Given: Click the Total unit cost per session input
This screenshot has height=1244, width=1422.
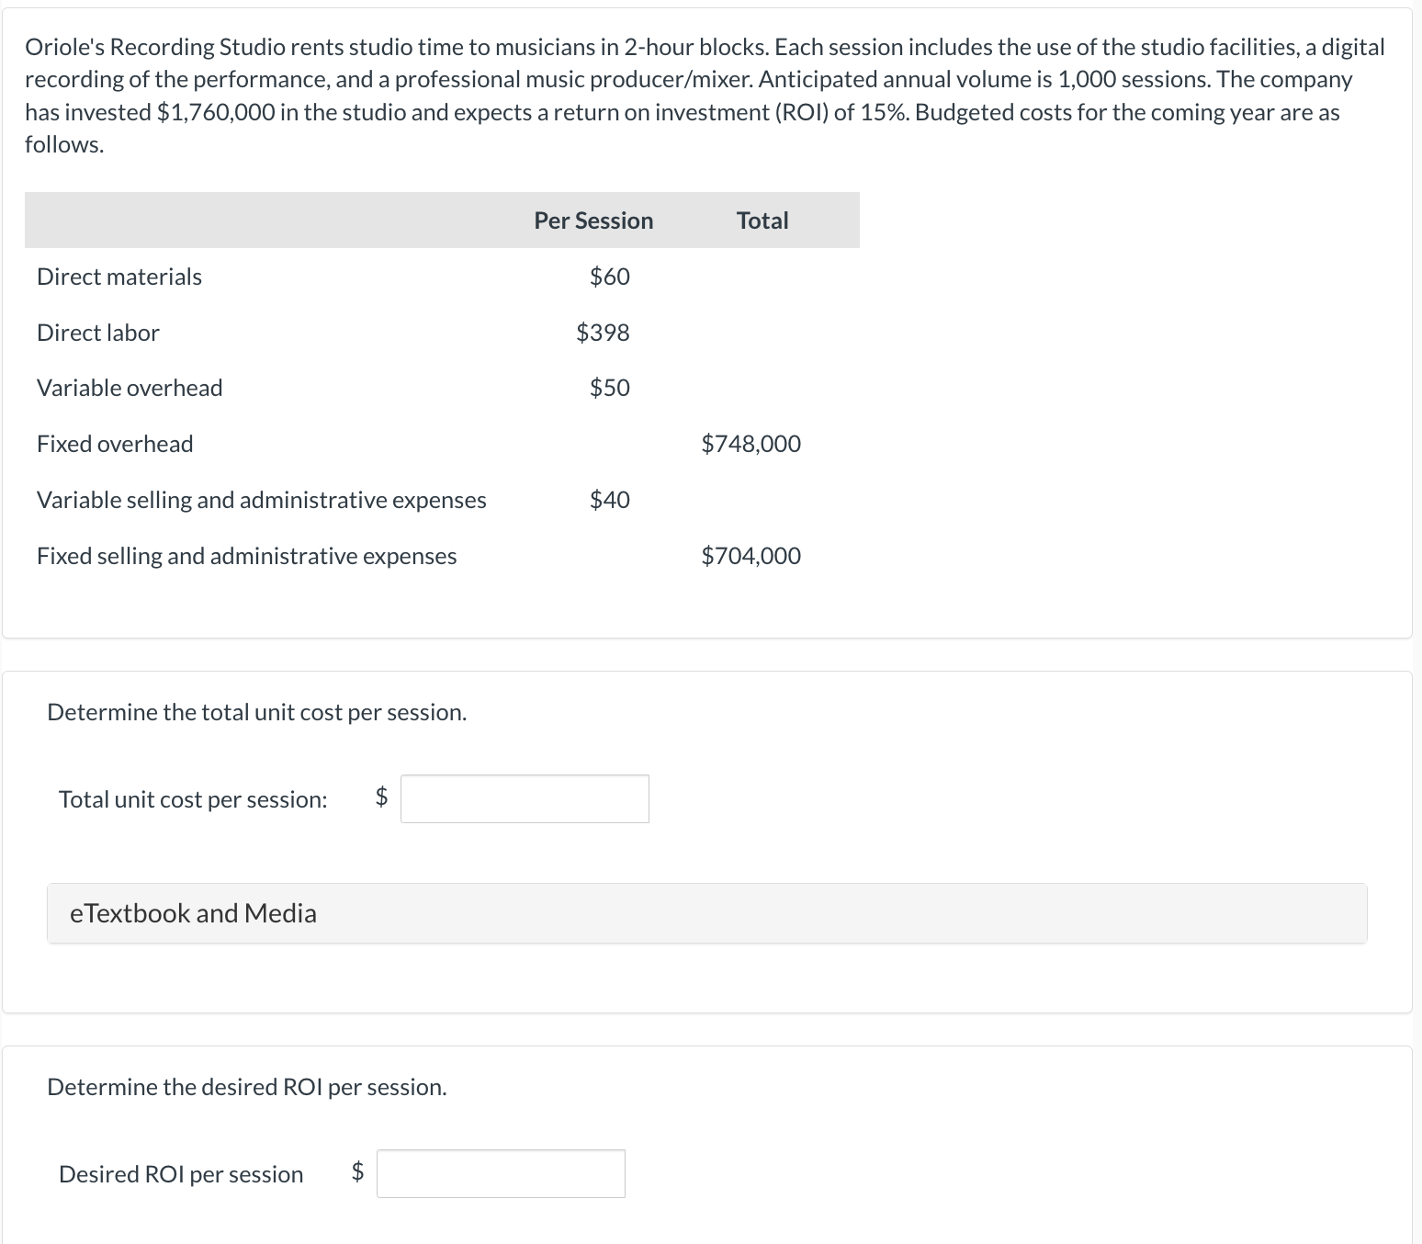Looking at the screenshot, I should tap(525, 798).
